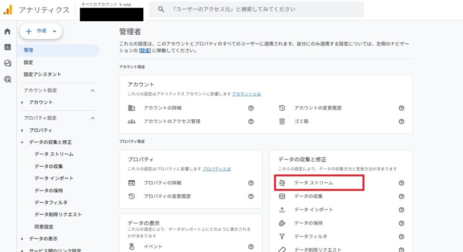Image resolution: width=463 pixels, height=252 pixels.
Task: Select 設定アシスタント in the sidebar
Action: [43, 75]
